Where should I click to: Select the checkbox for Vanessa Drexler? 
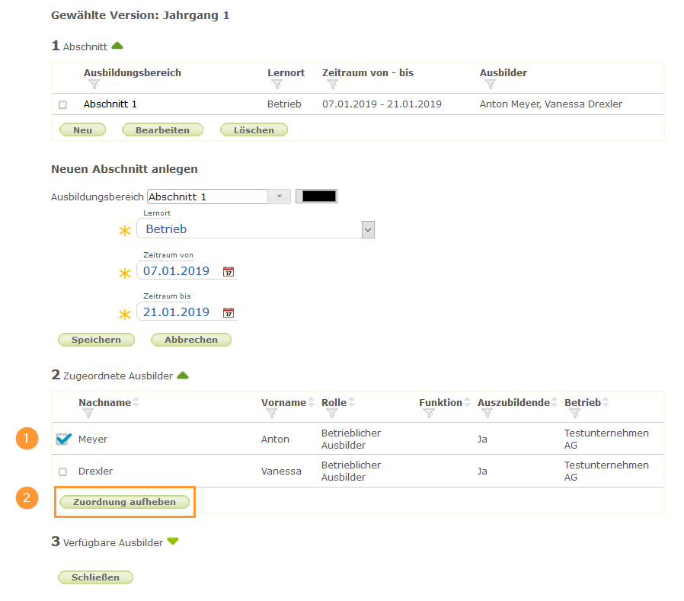point(63,471)
